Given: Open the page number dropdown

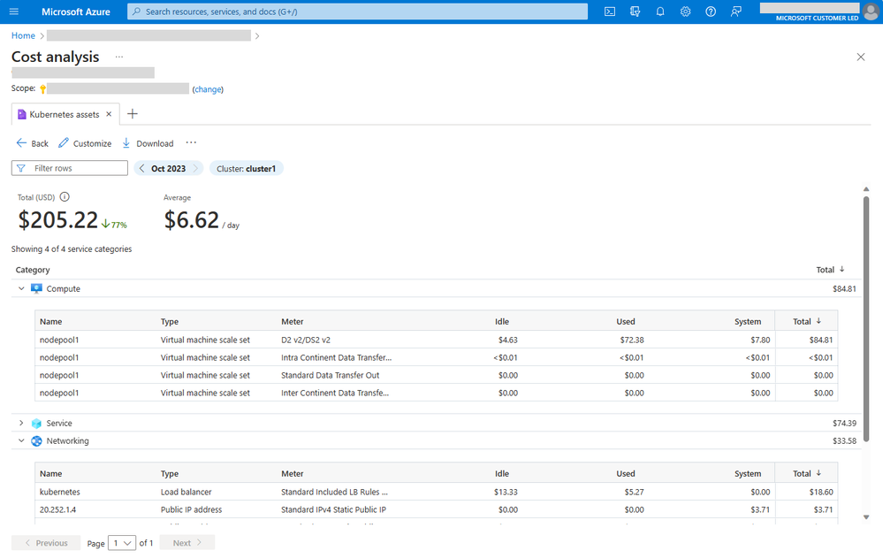Looking at the screenshot, I should [x=122, y=543].
